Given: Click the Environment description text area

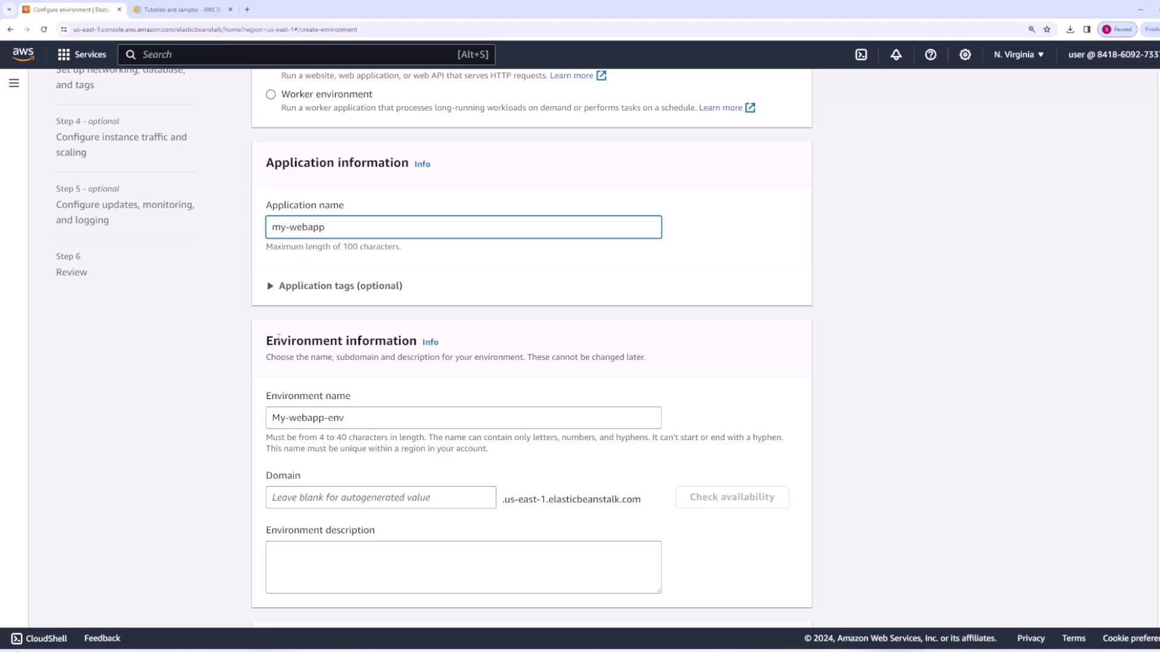Looking at the screenshot, I should point(463,566).
